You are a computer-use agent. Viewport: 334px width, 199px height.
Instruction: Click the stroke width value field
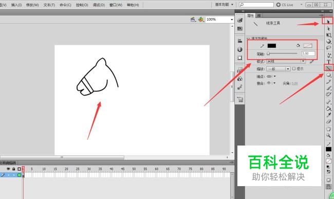[x=308, y=53]
